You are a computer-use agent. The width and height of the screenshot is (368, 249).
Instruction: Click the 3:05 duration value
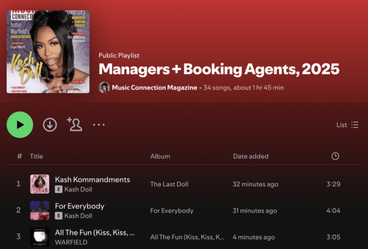333,237
